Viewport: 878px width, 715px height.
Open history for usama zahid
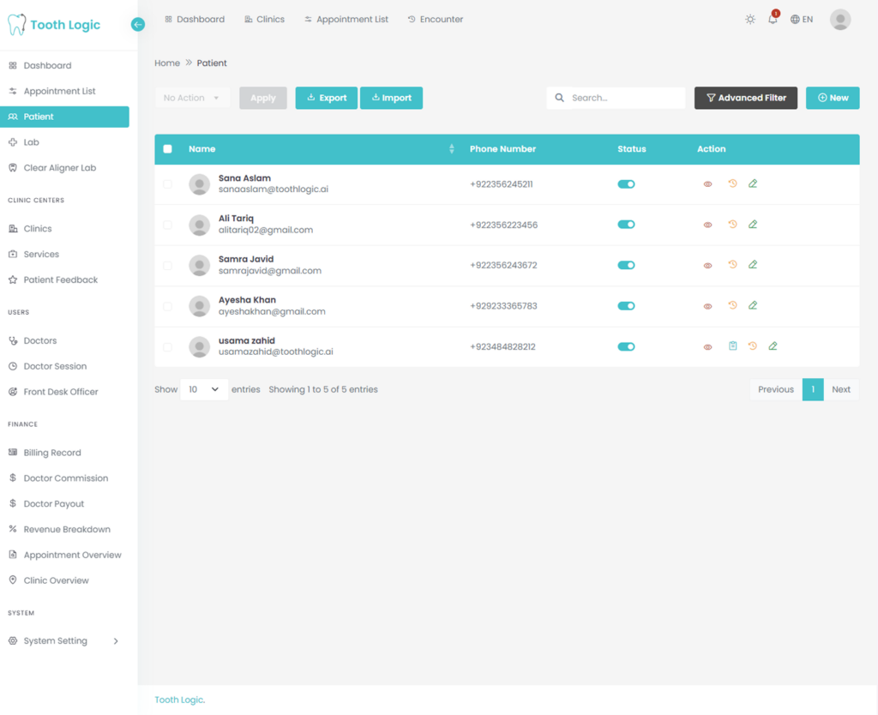pos(753,346)
